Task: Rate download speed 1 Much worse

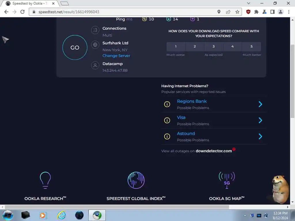Action: (x=176, y=46)
